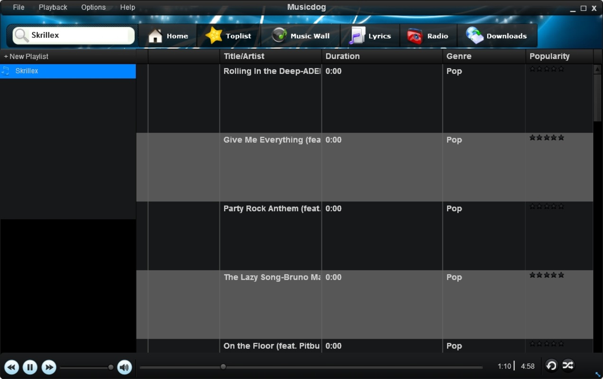Click the Toplist star icon
The image size is (603, 379).
[x=214, y=36]
